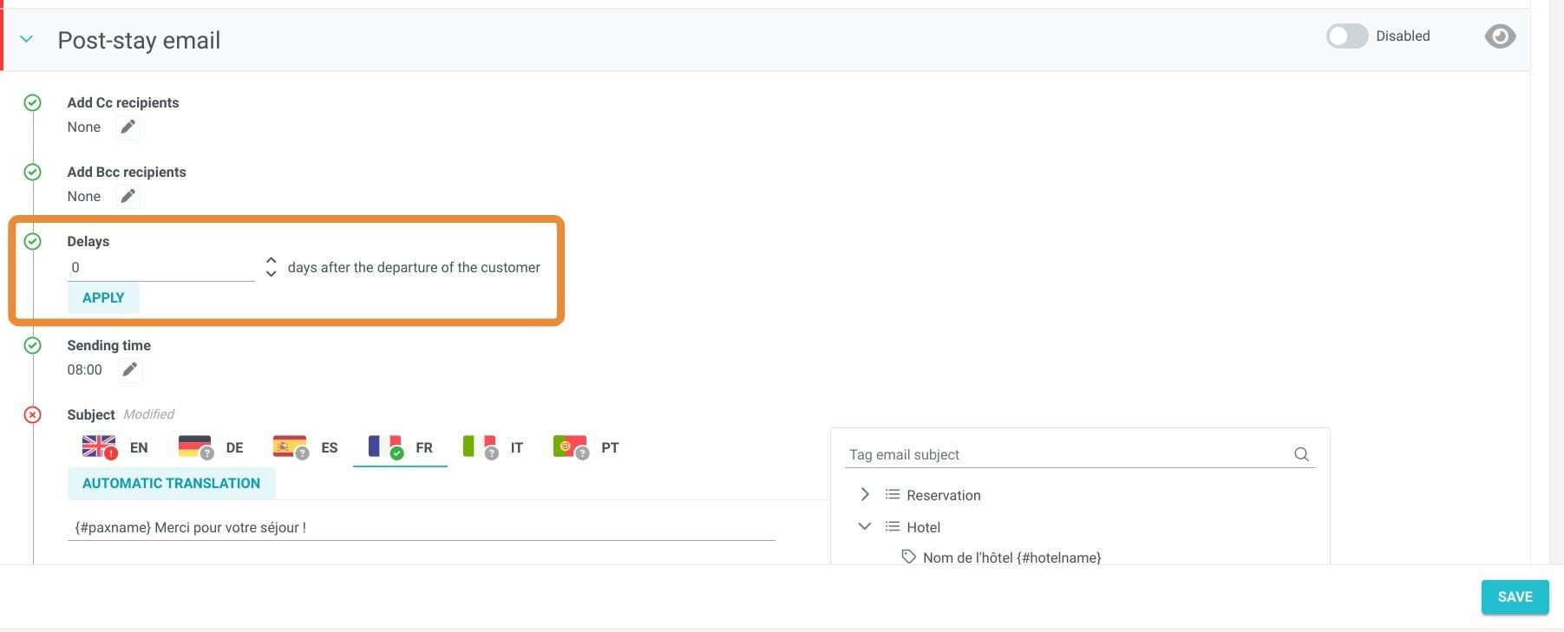
Task: Insert the Nom de l'hôtel {#hotelname} tag
Action: tap(1011, 557)
